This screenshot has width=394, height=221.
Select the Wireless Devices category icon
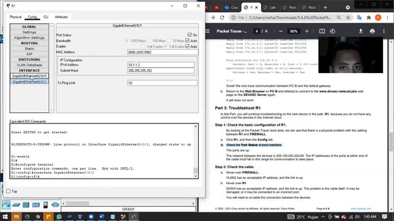click(36, 204)
